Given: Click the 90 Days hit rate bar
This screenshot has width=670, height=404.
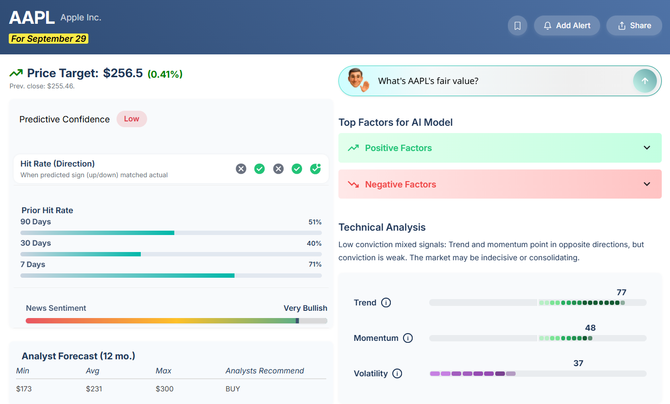Looking at the screenshot, I should 171,233.
